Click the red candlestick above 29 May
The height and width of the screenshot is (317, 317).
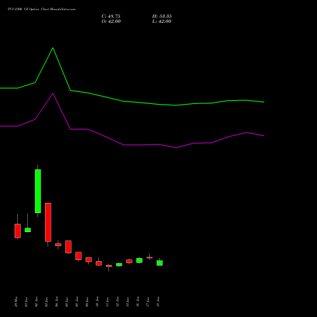pyautogui.click(x=18, y=231)
